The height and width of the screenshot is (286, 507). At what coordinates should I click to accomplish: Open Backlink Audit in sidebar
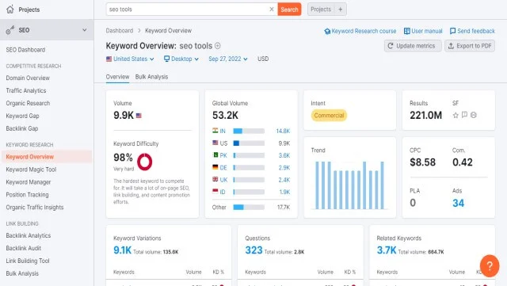(23, 248)
